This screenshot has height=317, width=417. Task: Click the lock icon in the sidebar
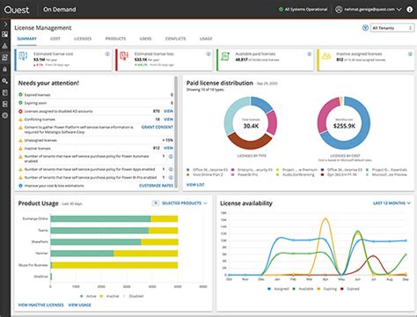[5, 69]
